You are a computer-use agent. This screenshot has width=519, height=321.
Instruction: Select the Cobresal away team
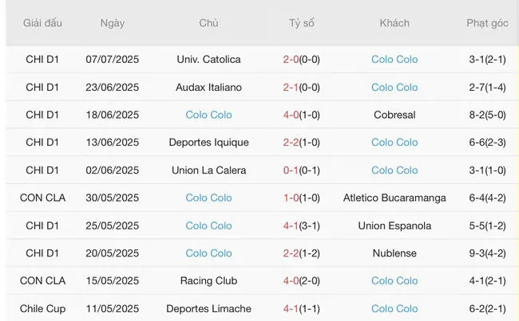(394, 115)
